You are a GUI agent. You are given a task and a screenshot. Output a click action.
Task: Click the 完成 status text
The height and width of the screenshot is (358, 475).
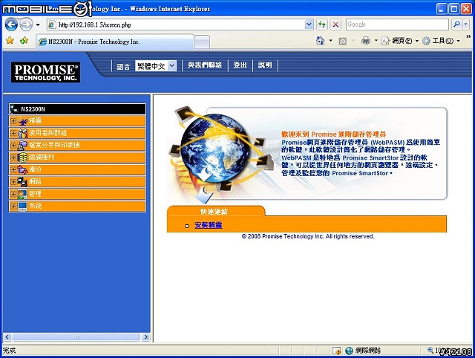(9, 351)
